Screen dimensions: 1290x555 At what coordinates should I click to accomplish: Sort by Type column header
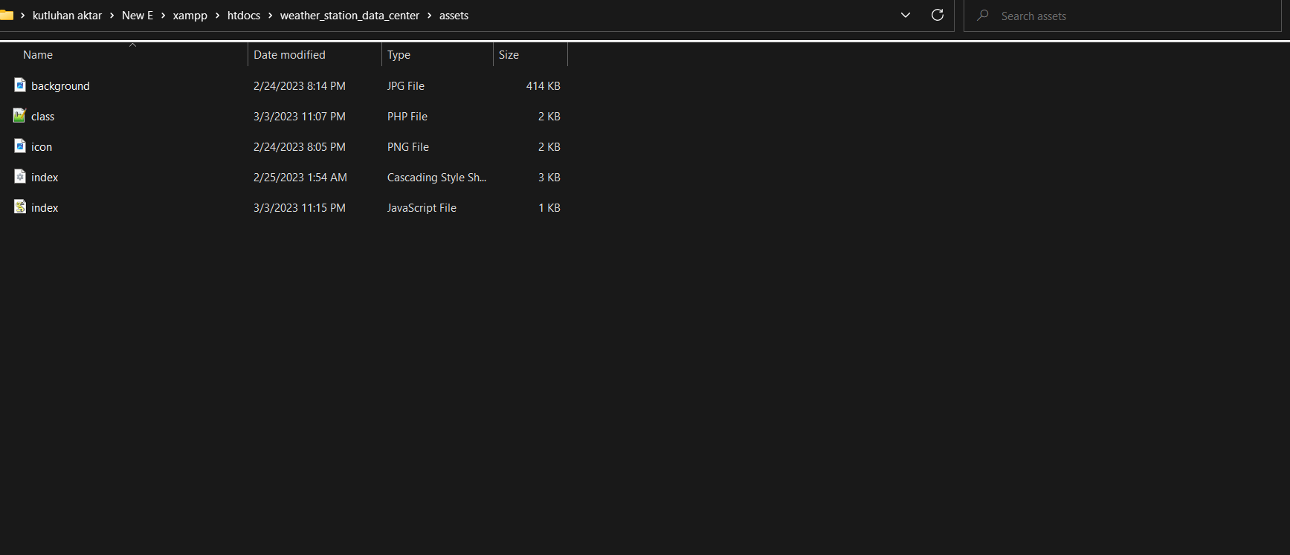399,55
